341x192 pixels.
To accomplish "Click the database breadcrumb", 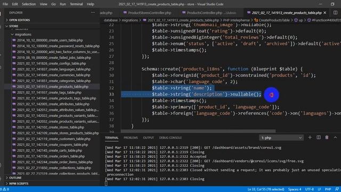I will (x=111, y=20).
